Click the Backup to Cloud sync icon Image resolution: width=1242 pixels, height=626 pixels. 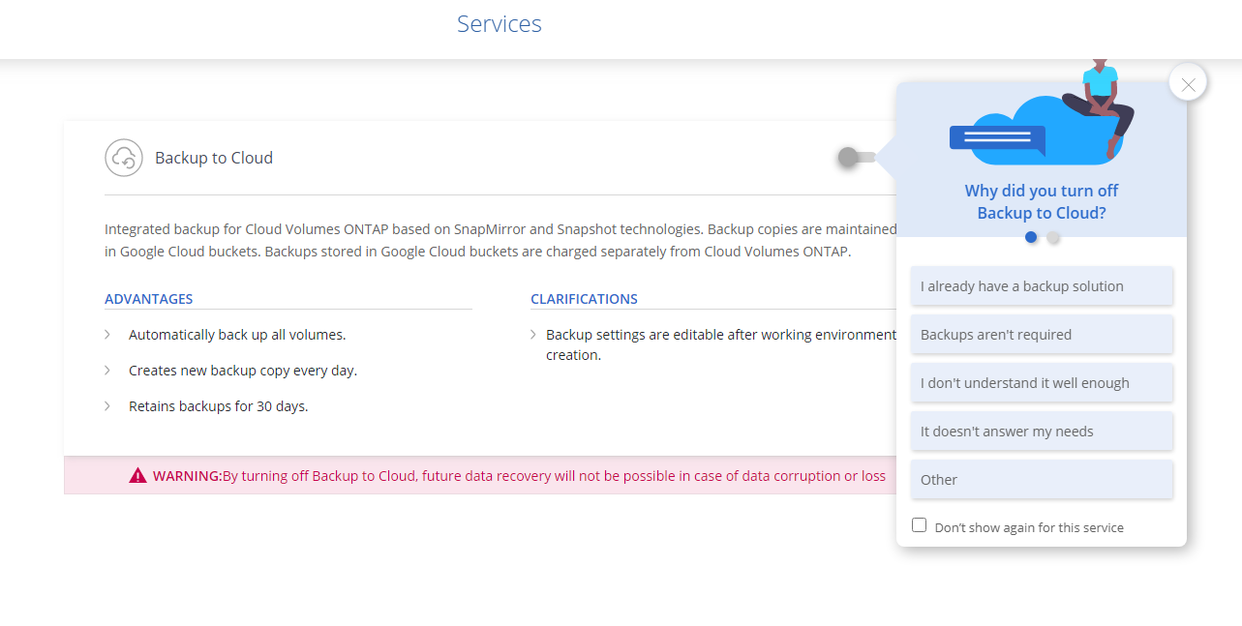(x=124, y=158)
